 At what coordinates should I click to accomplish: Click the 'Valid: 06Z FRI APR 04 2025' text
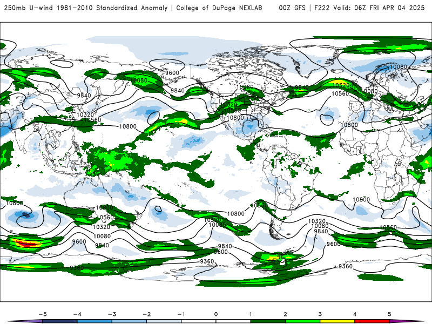pos(379,8)
